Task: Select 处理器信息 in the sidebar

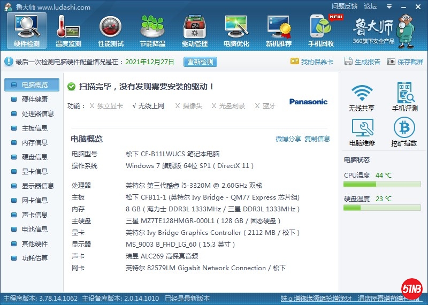Action: 37,113
